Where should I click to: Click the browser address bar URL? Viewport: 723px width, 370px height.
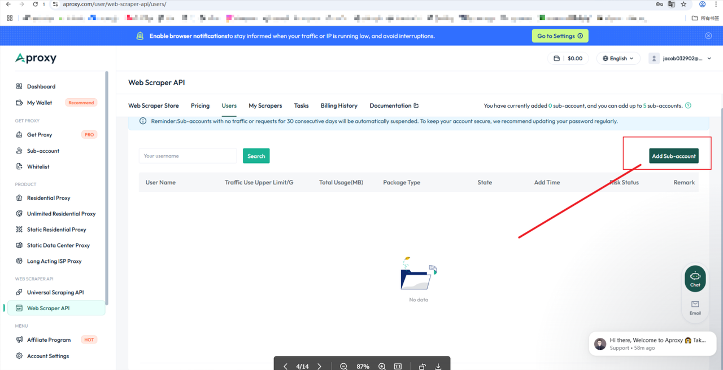pyautogui.click(x=115, y=4)
